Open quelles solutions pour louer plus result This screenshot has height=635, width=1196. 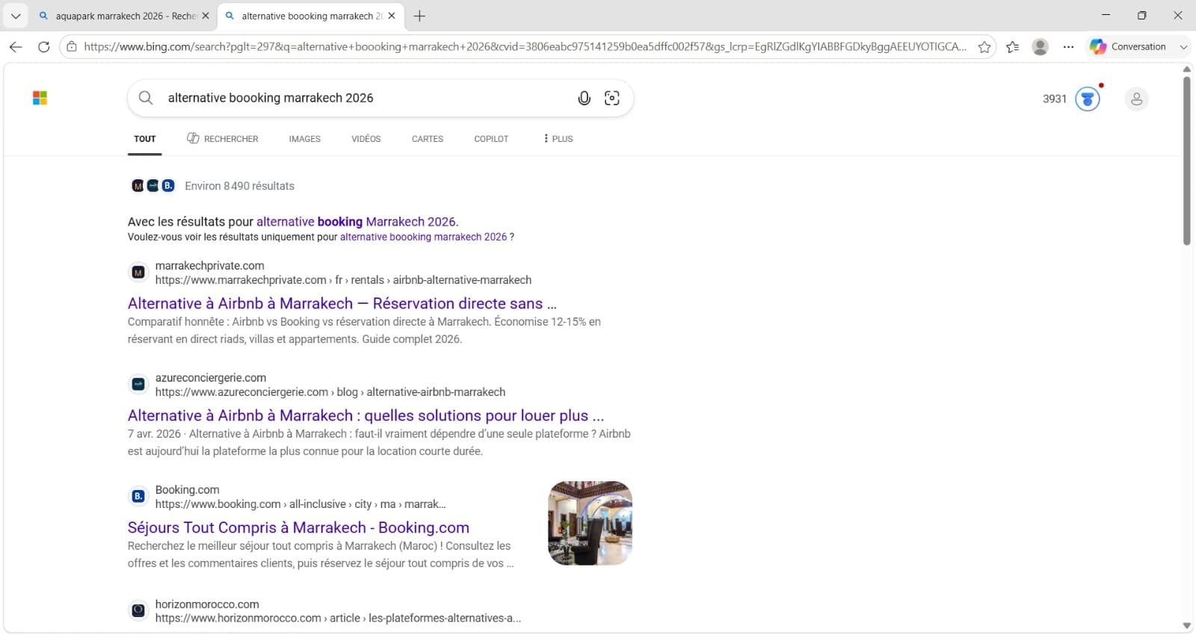pyautogui.click(x=366, y=415)
